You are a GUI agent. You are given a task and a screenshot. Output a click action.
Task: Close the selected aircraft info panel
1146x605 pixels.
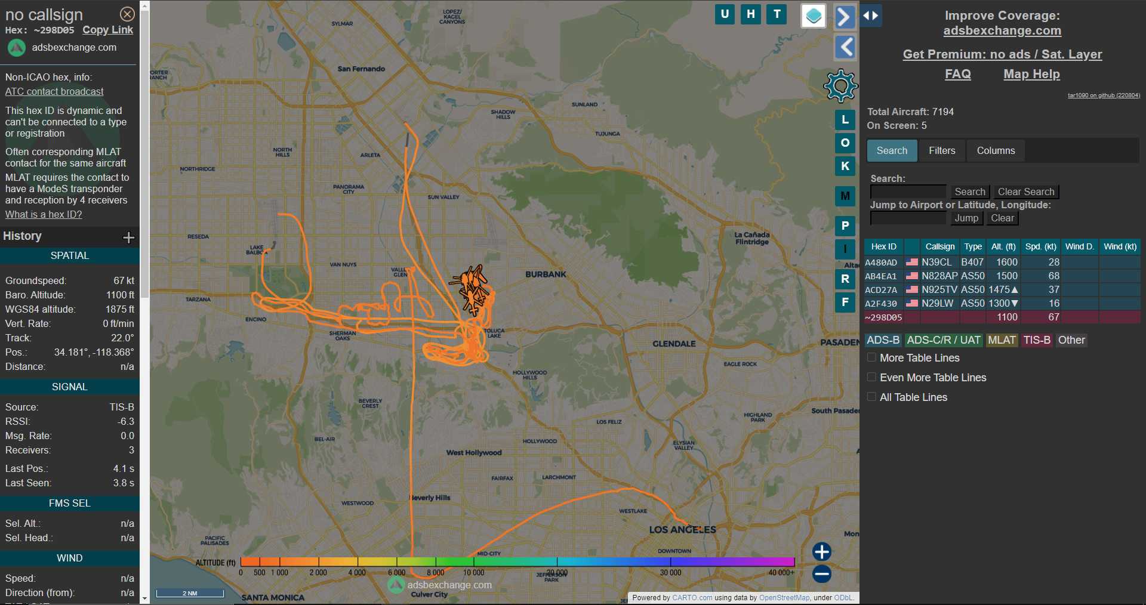click(127, 14)
